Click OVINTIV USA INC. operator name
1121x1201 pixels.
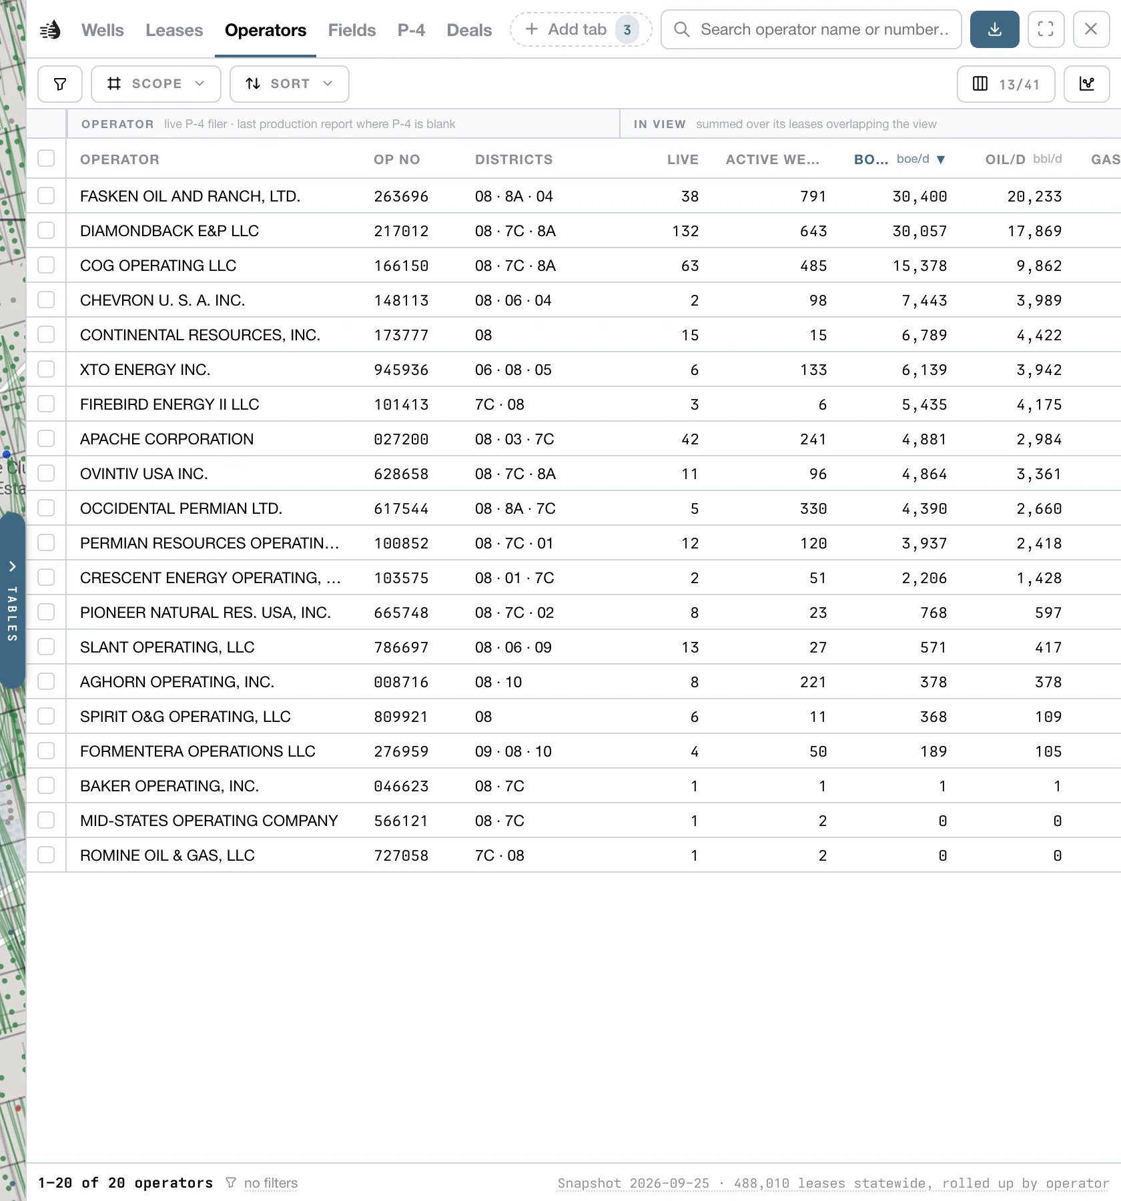pyautogui.click(x=144, y=474)
